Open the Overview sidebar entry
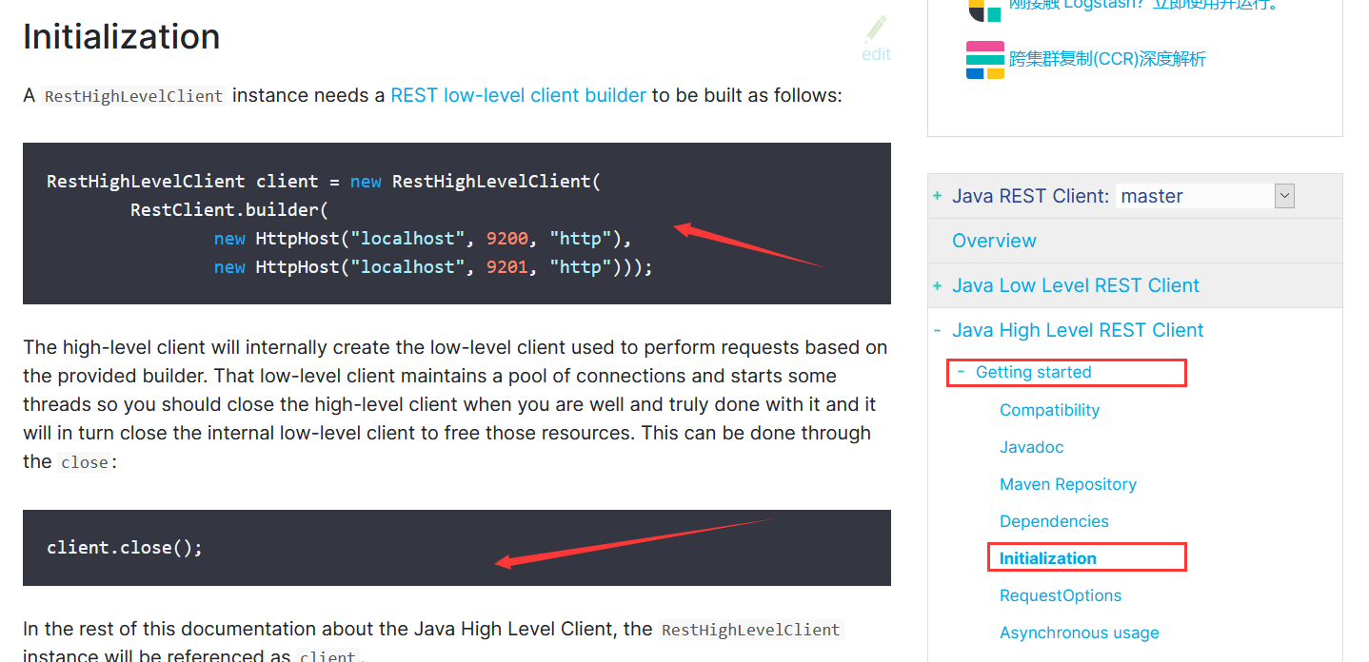The image size is (1369, 662). click(994, 241)
